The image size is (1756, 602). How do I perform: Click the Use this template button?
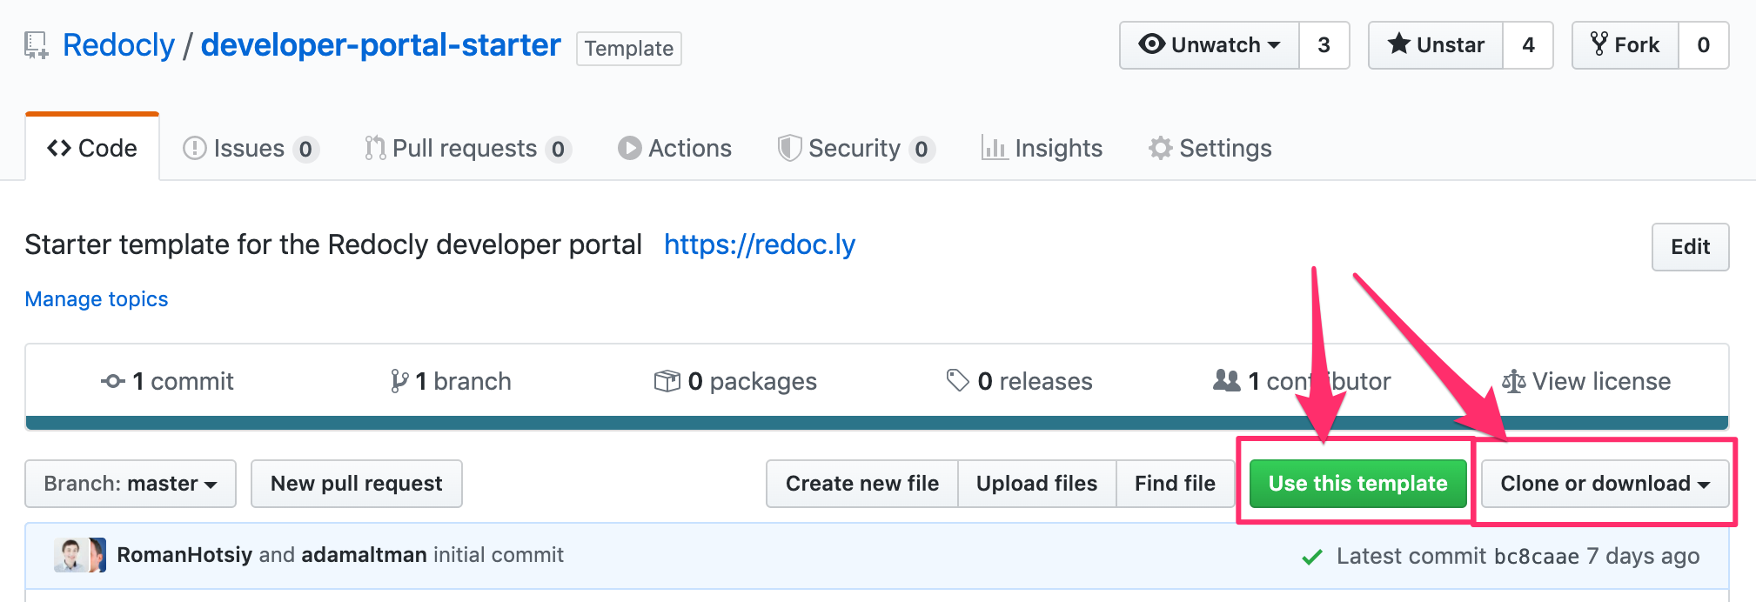coord(1357,484)
